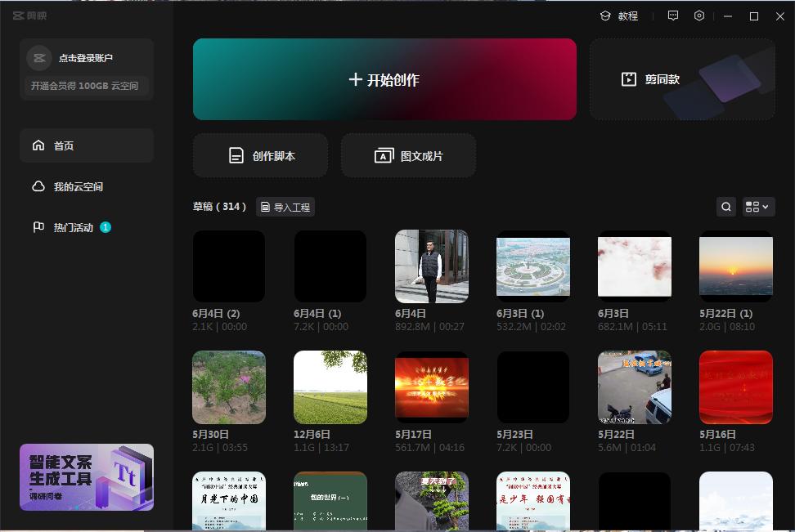795x532 pixels.
Task: Open the settings gear icon
Action: [x=698, y=16]
